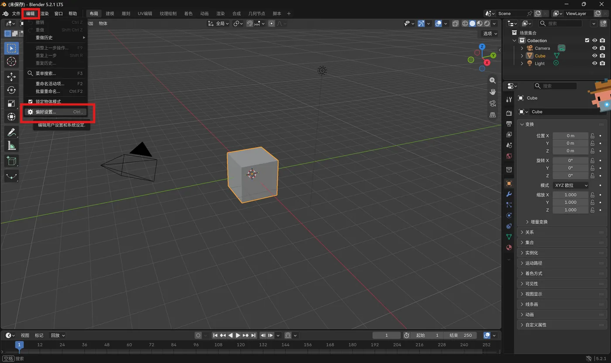Uncheck the Collection exclude checkbox in outliner
This screenshot has width=611, height=363.
587,41
